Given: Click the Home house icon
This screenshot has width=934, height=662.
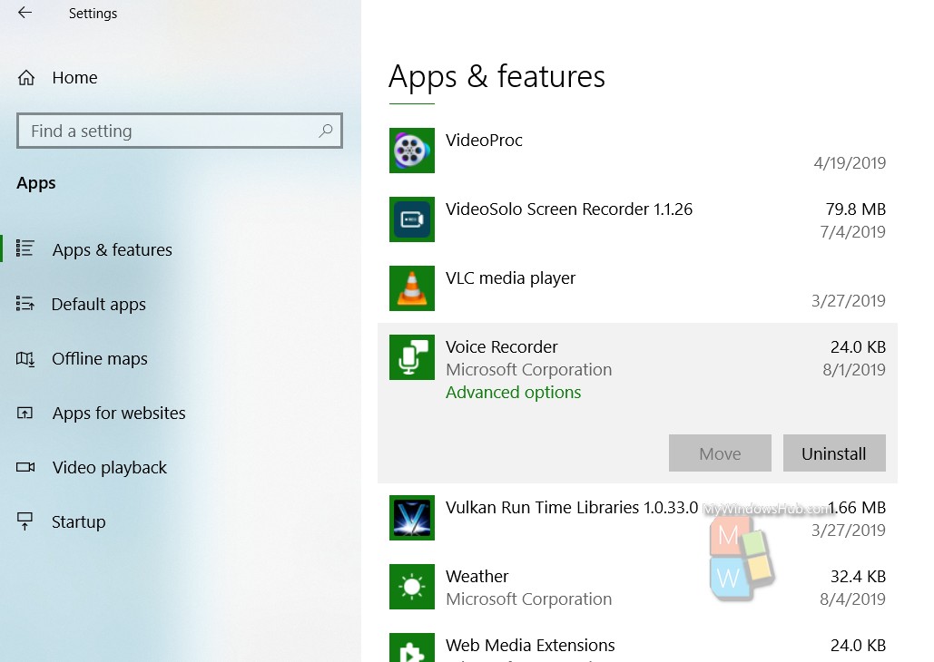Looking at the screenshot, I should (26, 77).
